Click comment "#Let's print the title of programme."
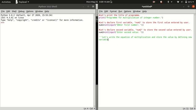 click(119, 15)
